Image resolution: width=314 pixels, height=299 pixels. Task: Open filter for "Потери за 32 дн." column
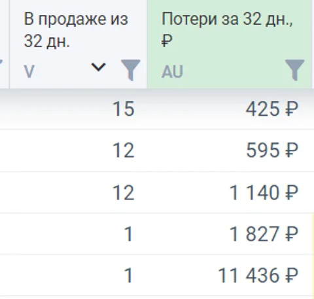[295, 70]
